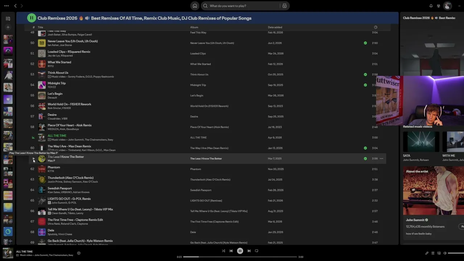The image size is (464, 261).
Task: Open the 'Phantom' album link
Action: (x=195, y=169)
